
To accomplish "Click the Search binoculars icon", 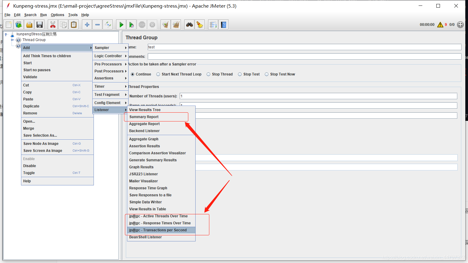I will [190, 25].
